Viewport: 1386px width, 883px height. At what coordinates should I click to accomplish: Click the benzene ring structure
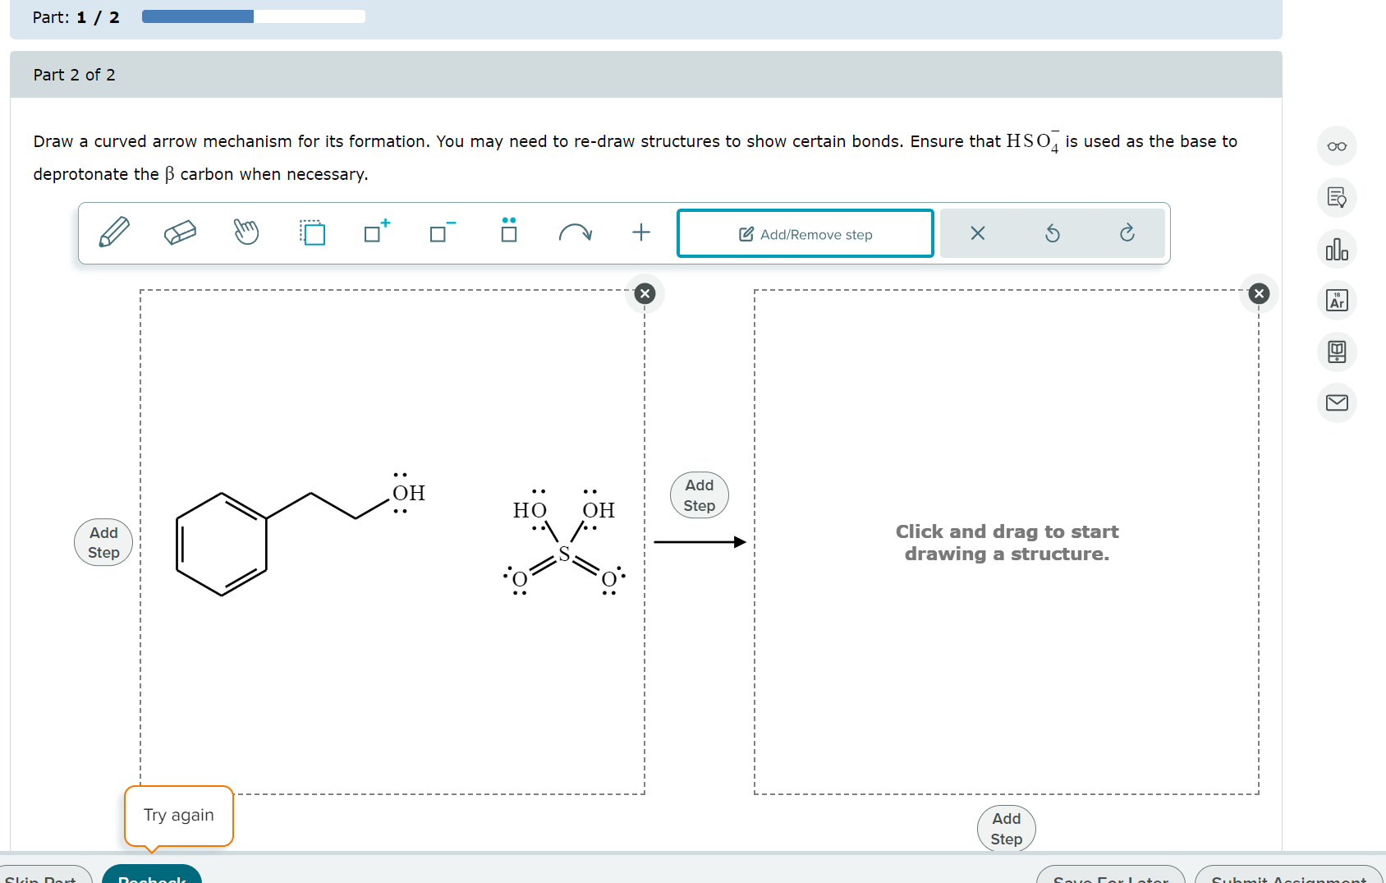click(222, 544)
